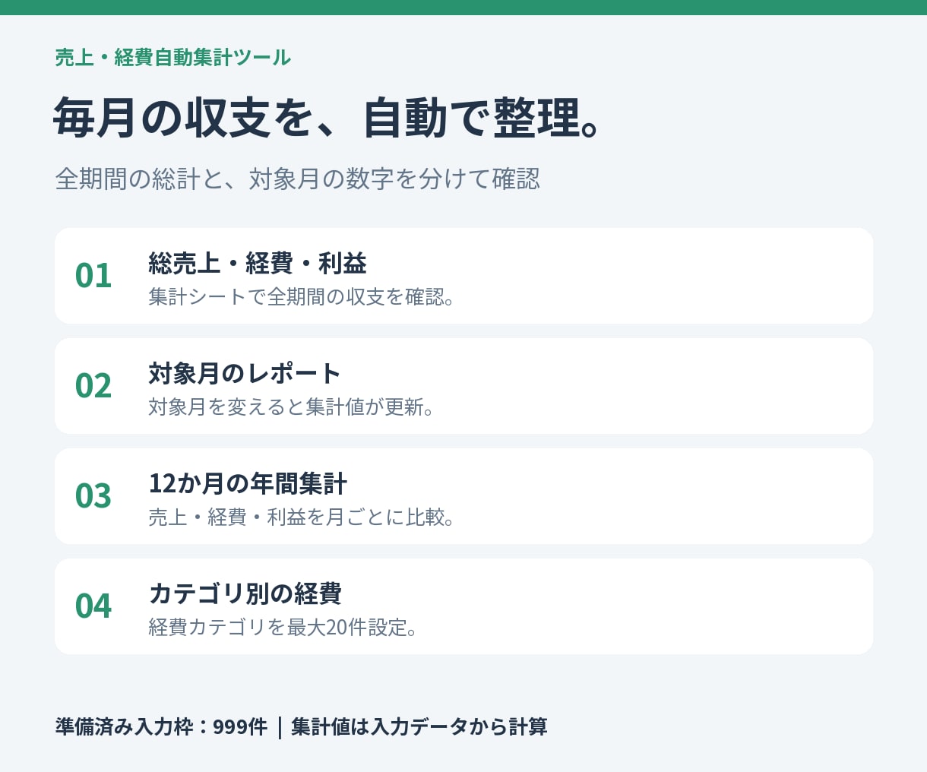Click the header label 売上・経費自動集計ツール

(172, 58)
